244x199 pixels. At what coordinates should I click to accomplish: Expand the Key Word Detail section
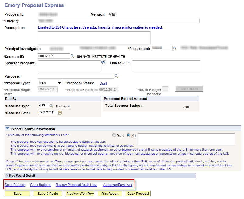tap(7, 175)
